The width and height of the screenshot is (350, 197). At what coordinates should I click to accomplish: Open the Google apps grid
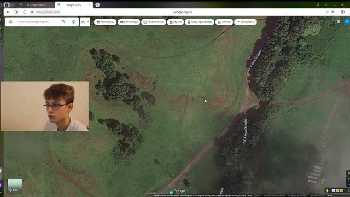pyautogui.click(x=339, y=21)
